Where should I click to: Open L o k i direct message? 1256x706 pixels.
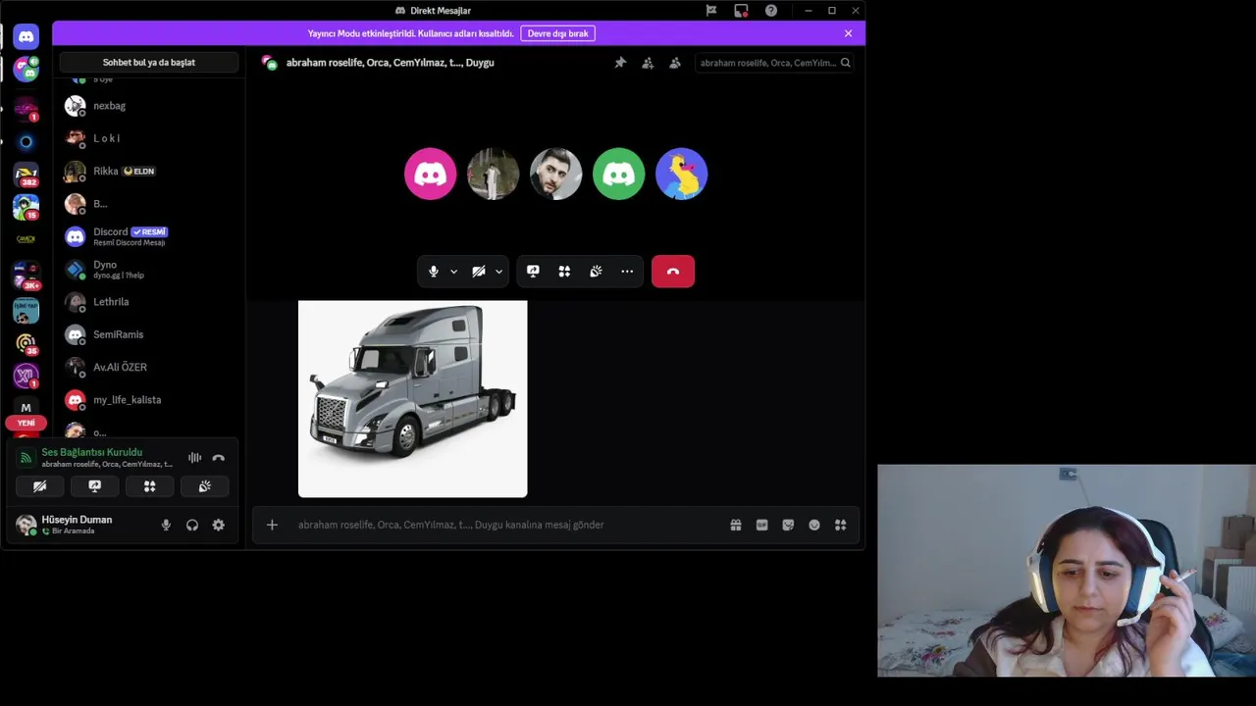(x=149, y=138)
